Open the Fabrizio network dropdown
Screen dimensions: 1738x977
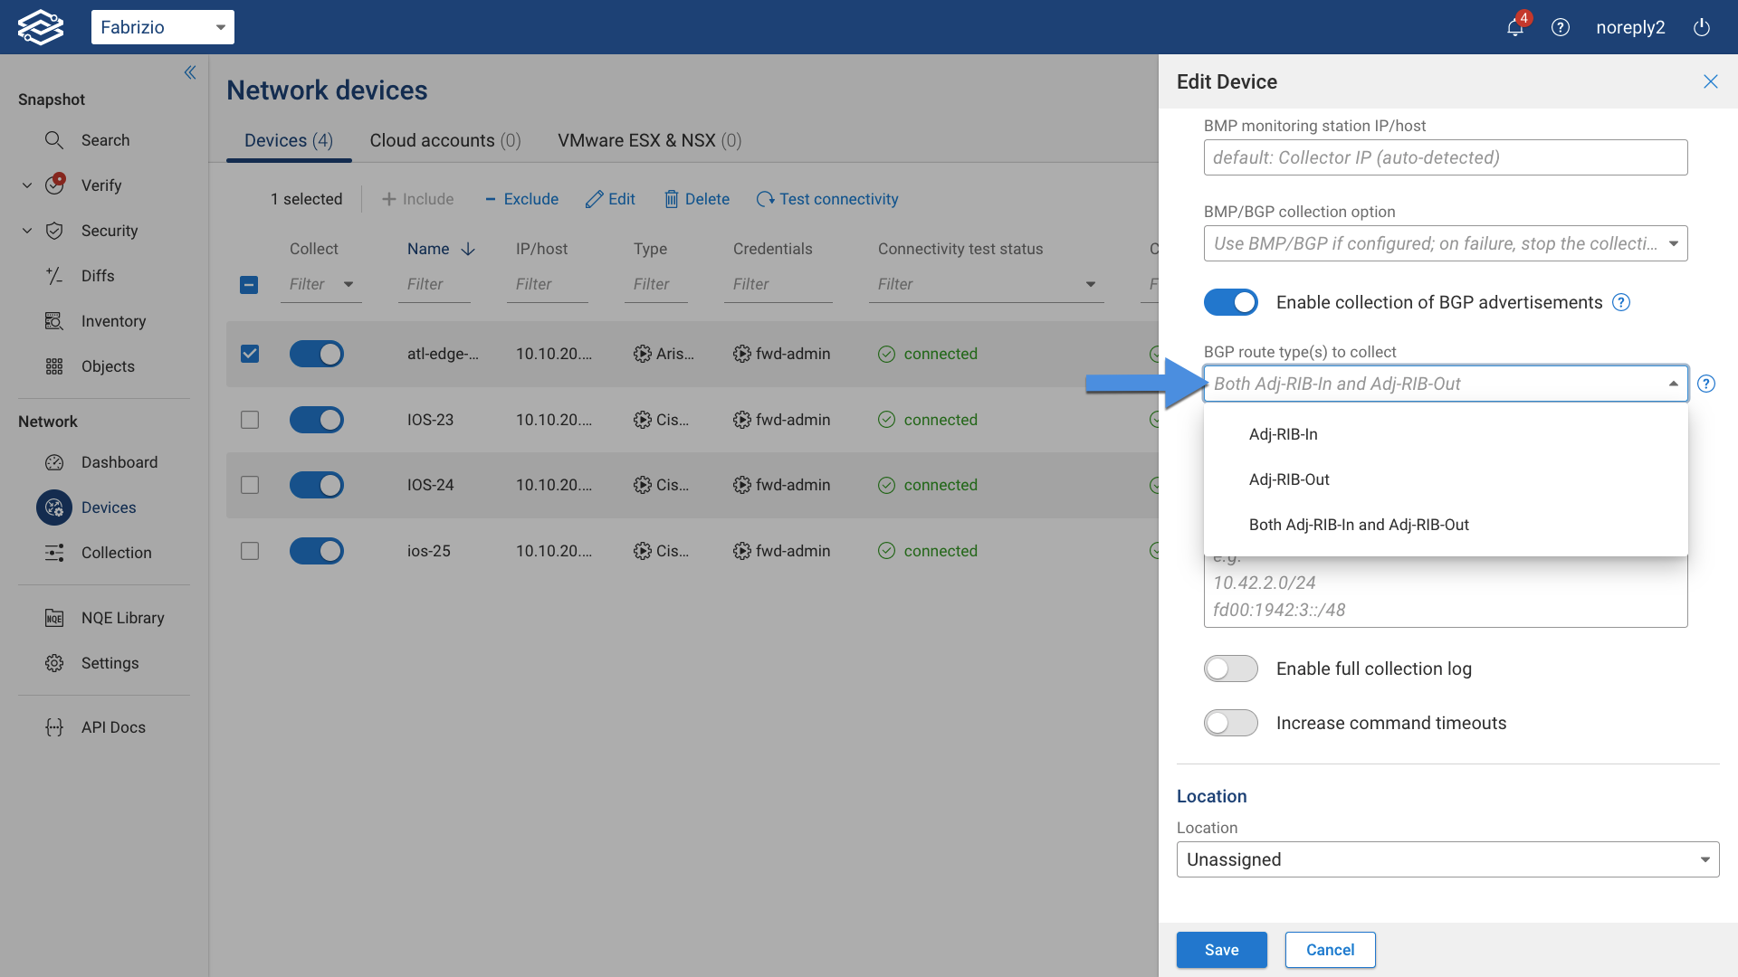[x=163, y=27]
